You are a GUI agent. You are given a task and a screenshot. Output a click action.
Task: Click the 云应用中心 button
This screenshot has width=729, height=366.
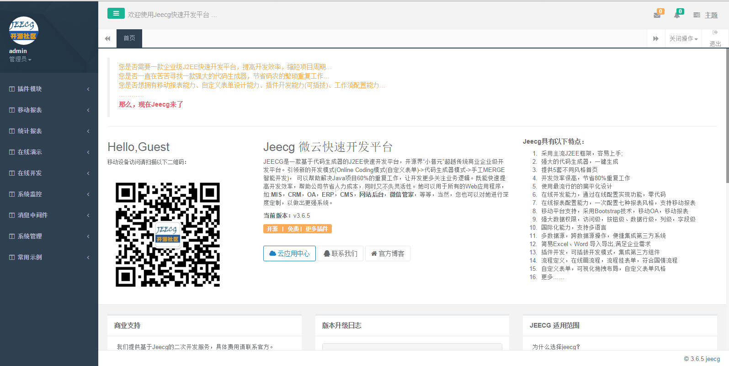289,253
